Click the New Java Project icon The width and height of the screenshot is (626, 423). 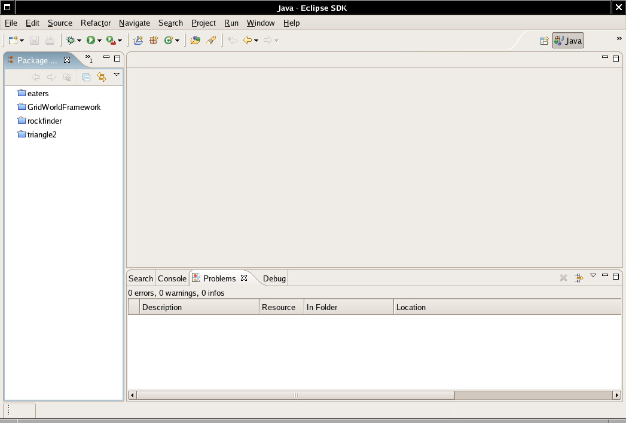[138, 40]
